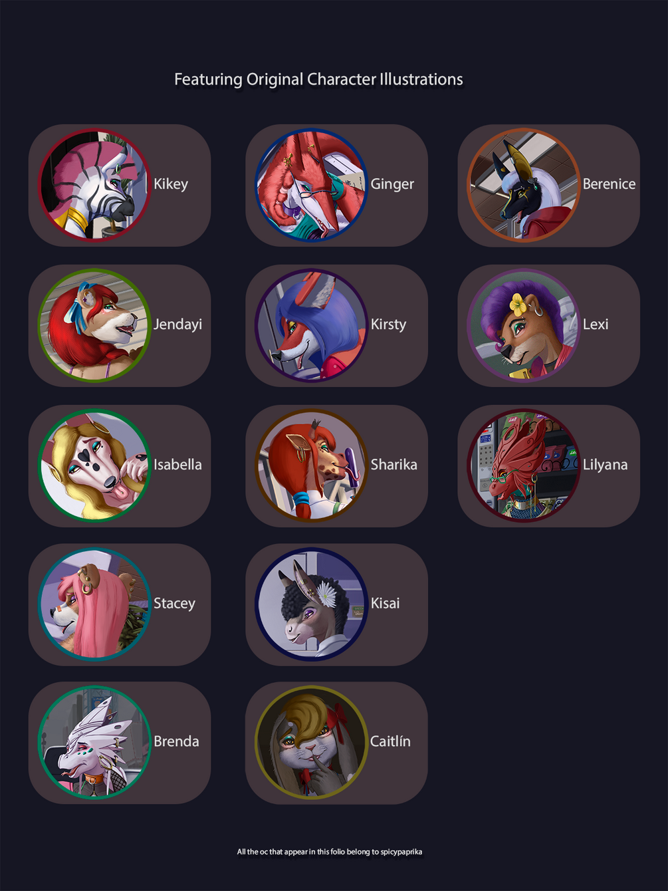
Task: Open Kikey's zebra character portrait
Action: click(94, 185)
